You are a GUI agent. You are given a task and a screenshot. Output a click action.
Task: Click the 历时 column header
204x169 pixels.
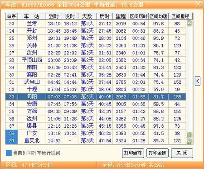(x=105, y=16)
